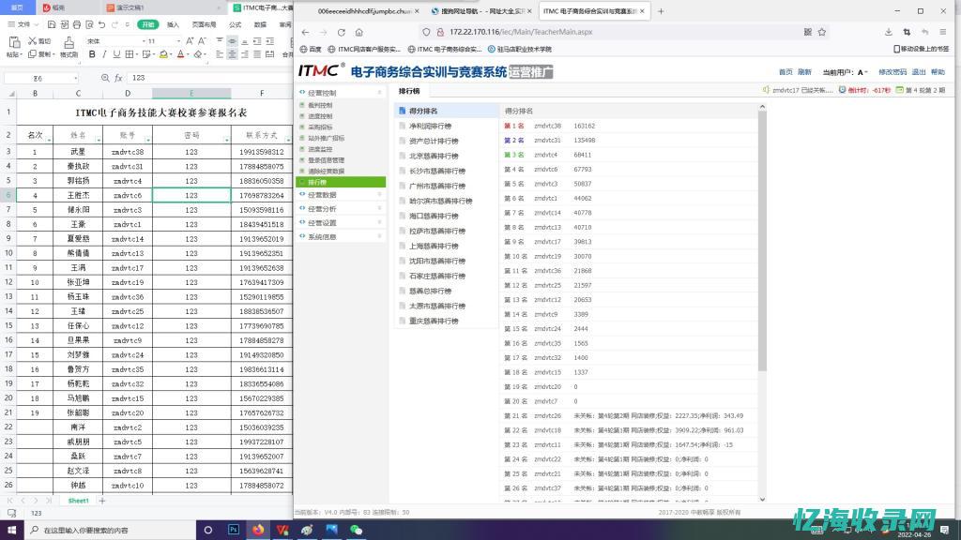The height and width of the screenshot is (540, 961).
Task: Switch to the 插入 ribbon tab
Action: tap(172, 23)
